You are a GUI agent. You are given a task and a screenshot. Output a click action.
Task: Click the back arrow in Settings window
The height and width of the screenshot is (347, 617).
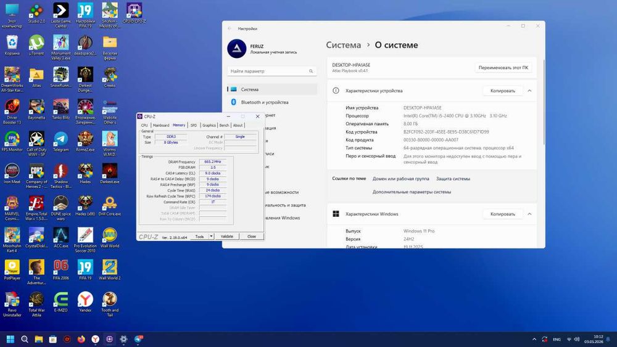(230, 29)
